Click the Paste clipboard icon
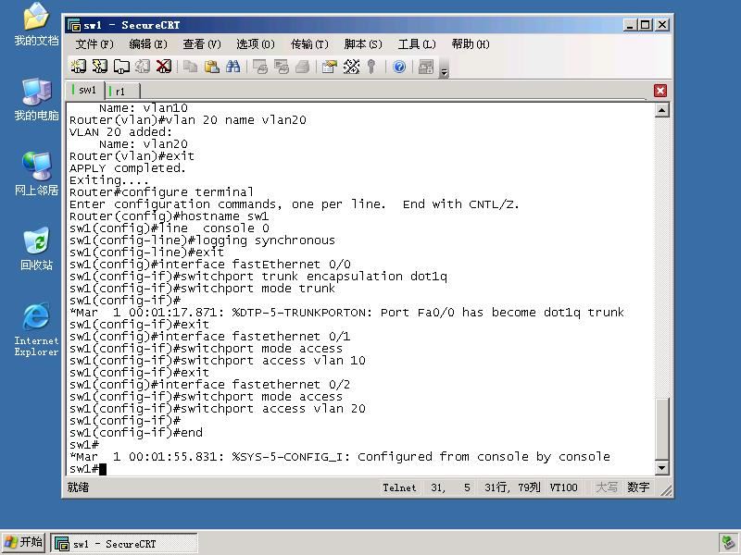Screen dimensions: 741x555 212,67
